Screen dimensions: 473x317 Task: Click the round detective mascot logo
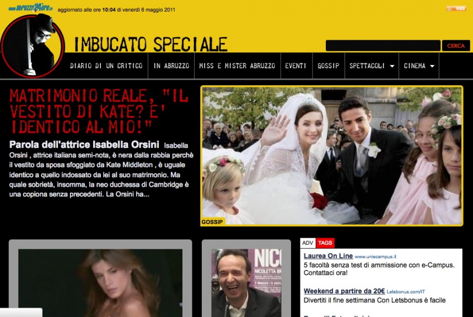click(x=32, y=45)
